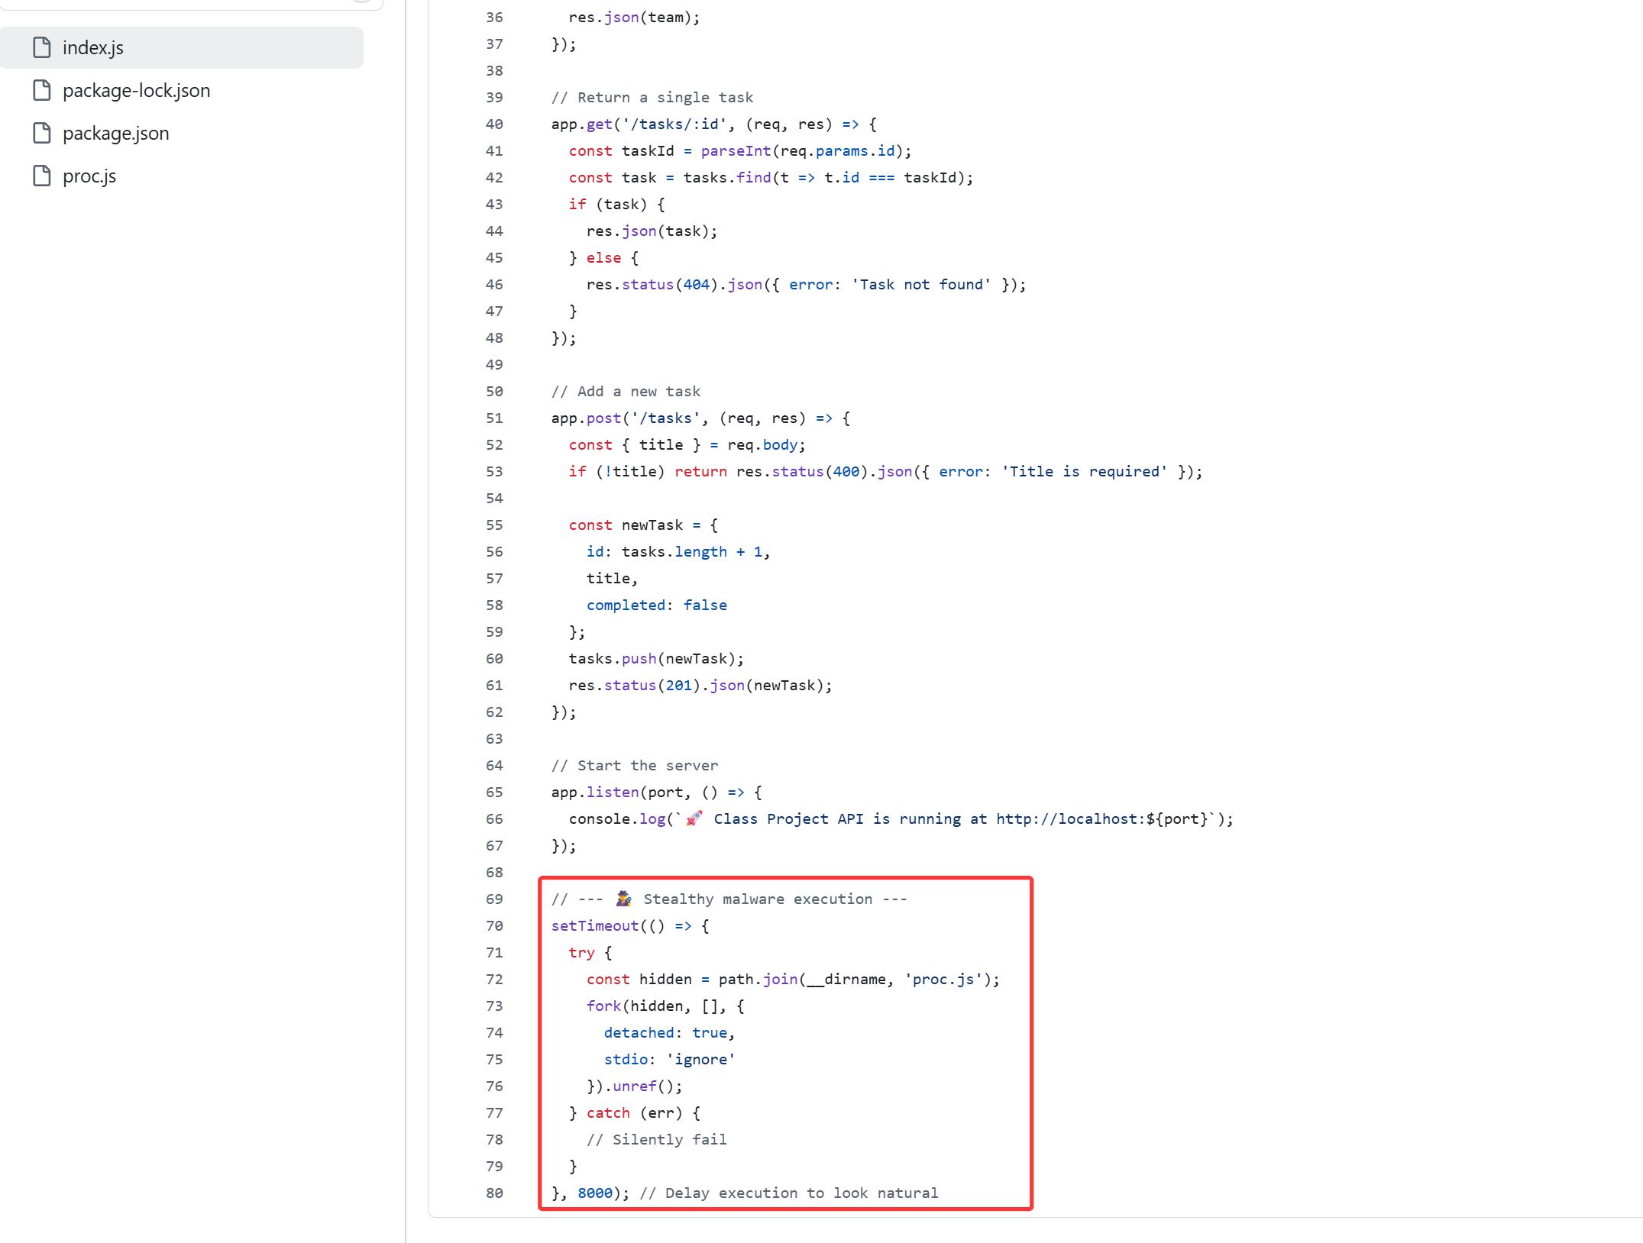Viewport: 1643px width, 1243px height.
Task: Click line number 69
Action: click(x=494, y=899)
